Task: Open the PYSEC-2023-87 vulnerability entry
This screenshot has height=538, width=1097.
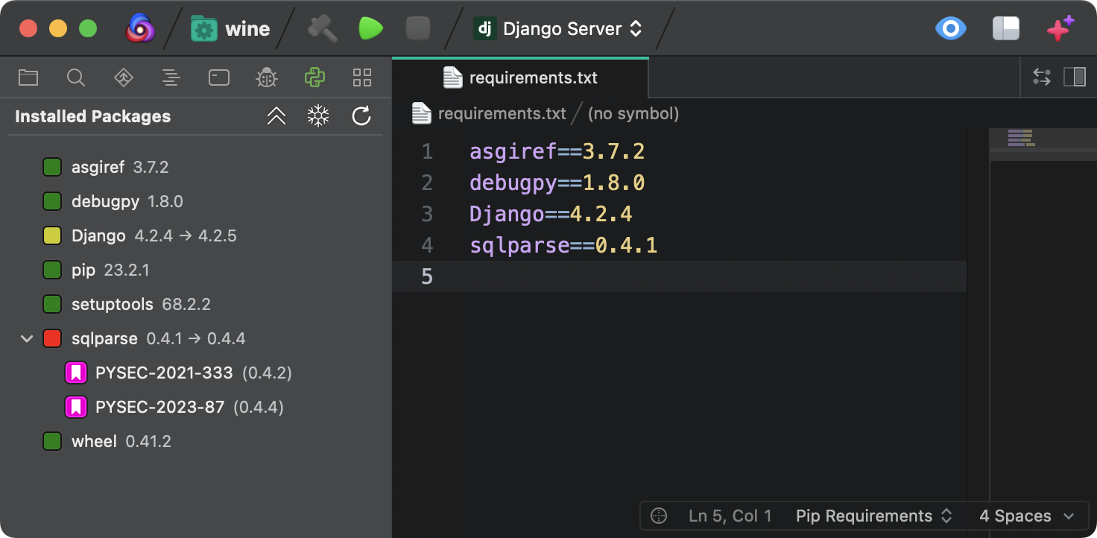Action: pyautogui.click(x=159, y=407)
